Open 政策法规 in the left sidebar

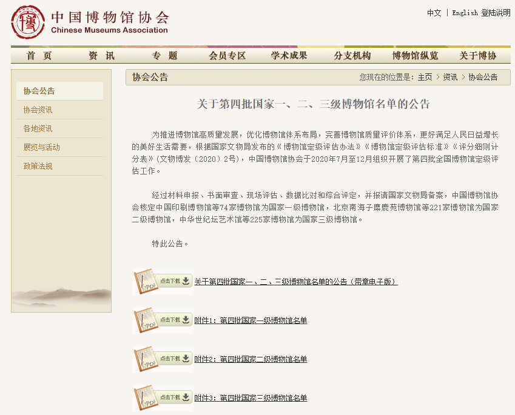38,166
